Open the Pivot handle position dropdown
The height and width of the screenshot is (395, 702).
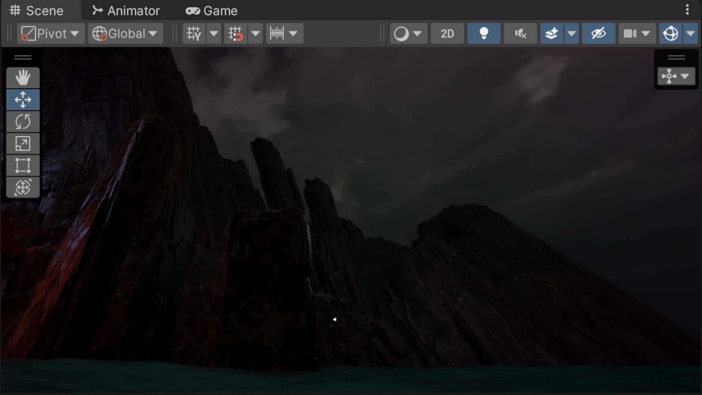(51, 34)
